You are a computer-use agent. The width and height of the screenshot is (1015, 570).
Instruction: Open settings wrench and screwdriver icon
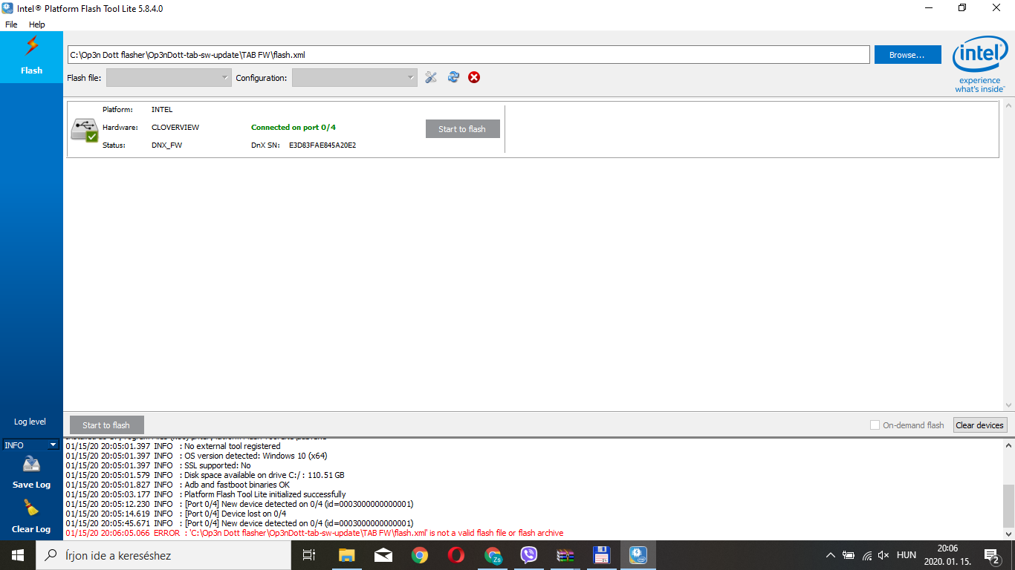coord(431,77)
